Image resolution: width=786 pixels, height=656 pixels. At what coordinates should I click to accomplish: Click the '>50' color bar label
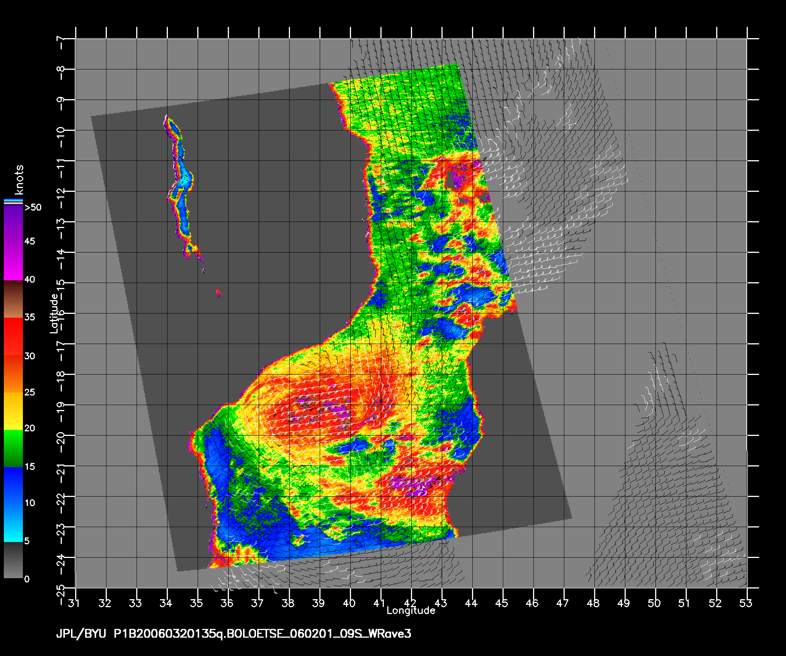pos(33,207)
